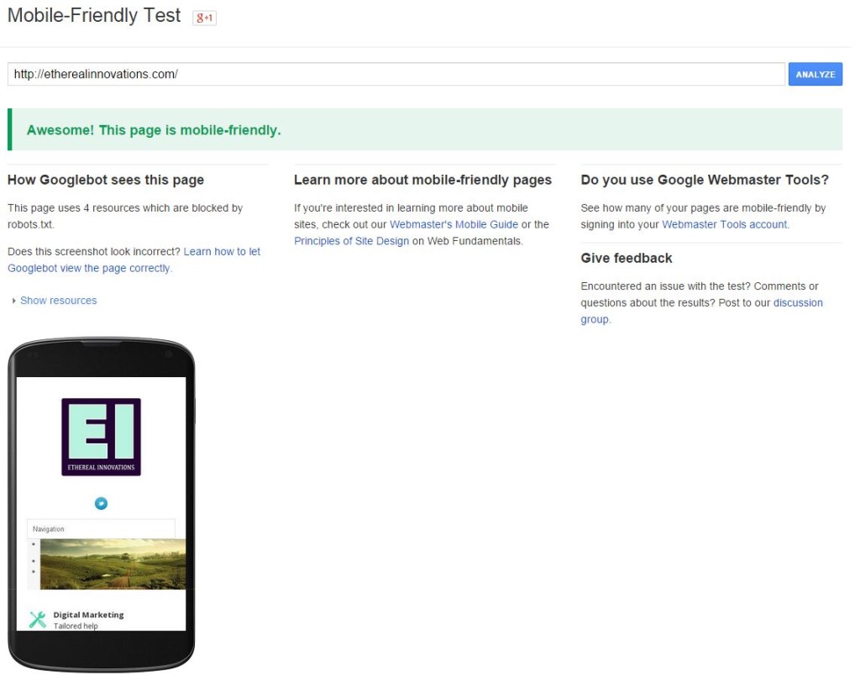Click the landscape photo in phone preview
Image resolution: width=860 pixels, height=676 pixels.
[x=113, y=563]
